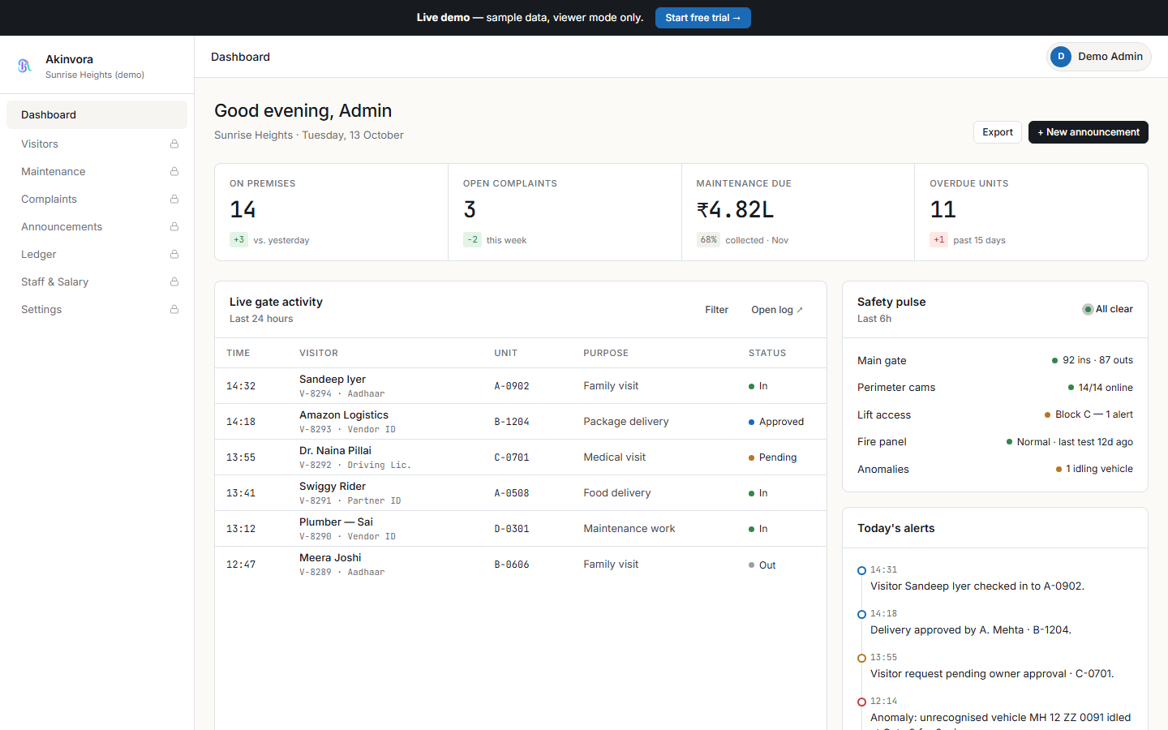Click the lock icon beside Announcements
The height and width of the screenshot is (730, 1168).
coord(174,226)
